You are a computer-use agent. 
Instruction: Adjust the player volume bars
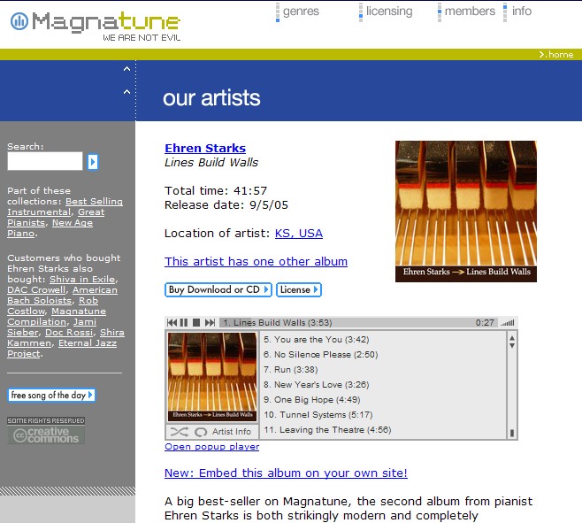508,323
